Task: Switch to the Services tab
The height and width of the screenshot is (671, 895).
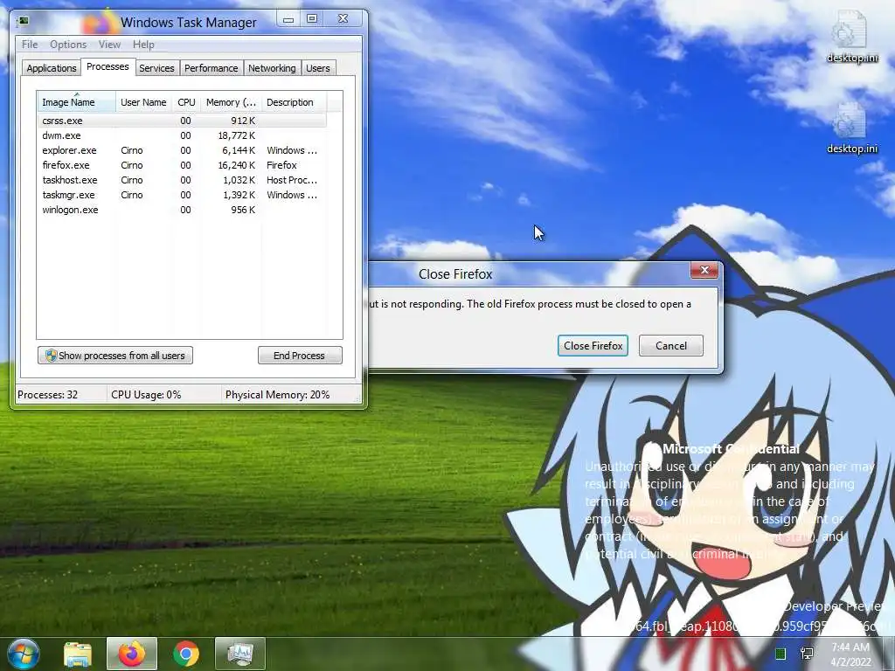Action: pyautogui.click(x=156, y=68)
